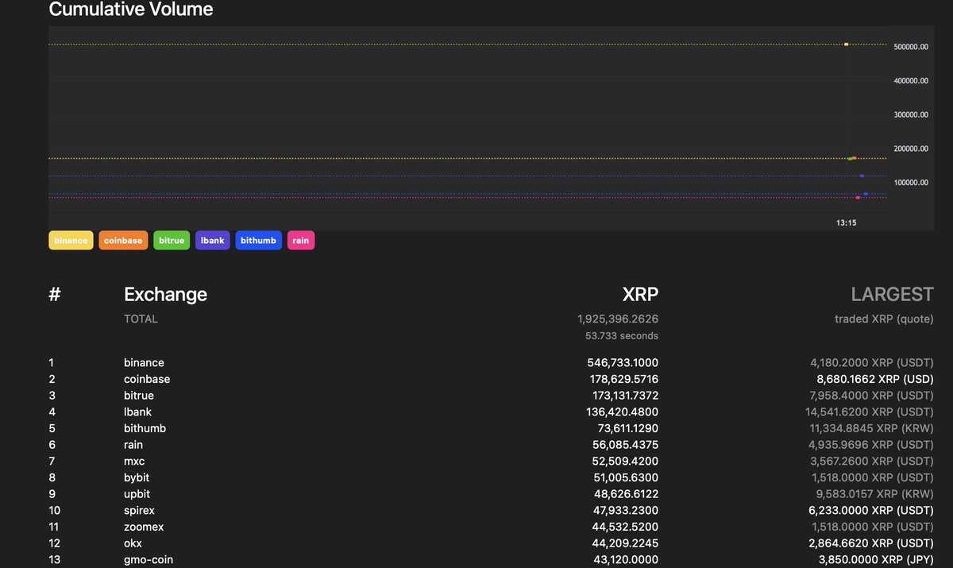Click largest trade 2,864.6620 XRP (USDT)
The height and width of the screenshot is (568, 953).
872,543
